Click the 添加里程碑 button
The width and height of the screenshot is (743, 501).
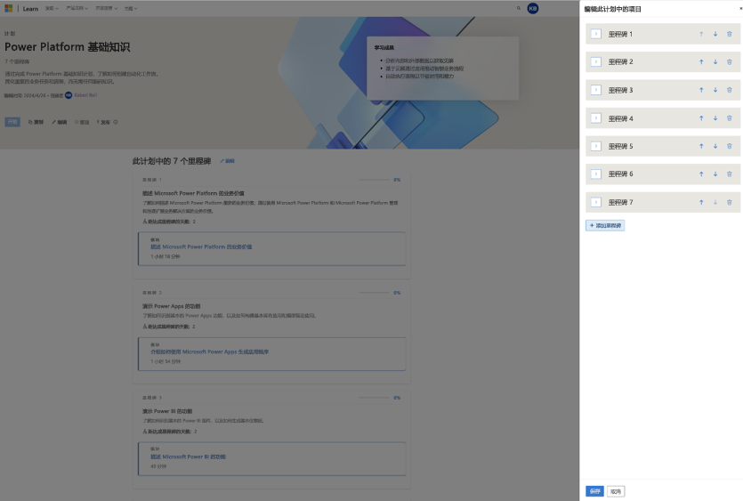pos(605,226)
